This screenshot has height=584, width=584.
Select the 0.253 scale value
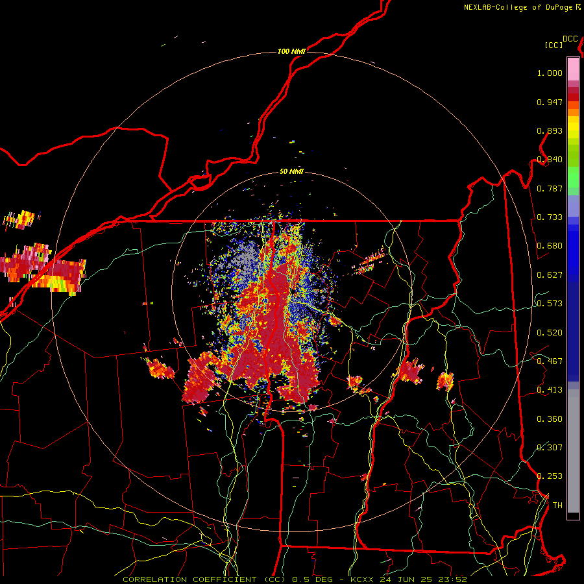(x=550, y=476)
